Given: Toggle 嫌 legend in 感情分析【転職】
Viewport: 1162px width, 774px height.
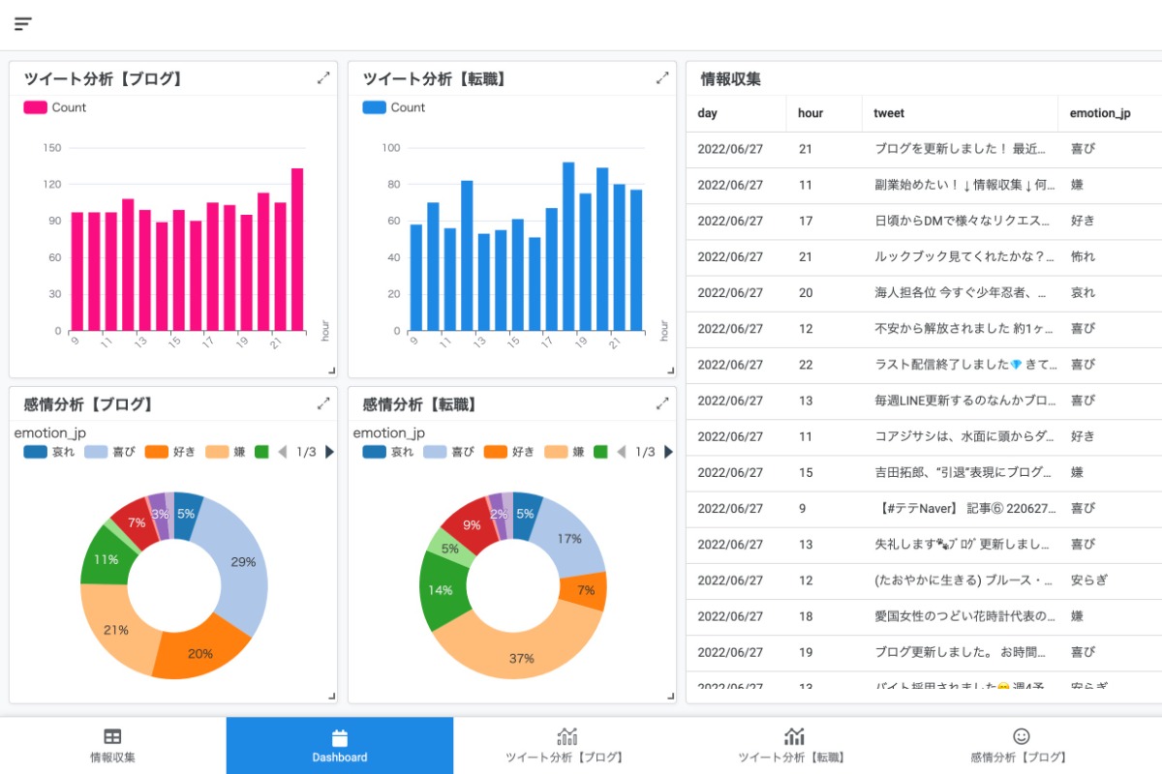Looking at the screenshot, I should [565, 452].
